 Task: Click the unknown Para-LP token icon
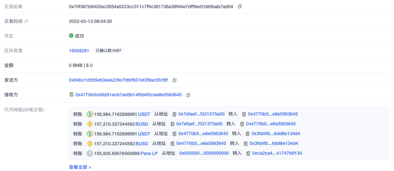click(x=90, y=153)
